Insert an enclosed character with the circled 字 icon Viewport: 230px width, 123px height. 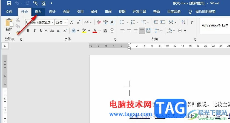[x=112, y=31]
